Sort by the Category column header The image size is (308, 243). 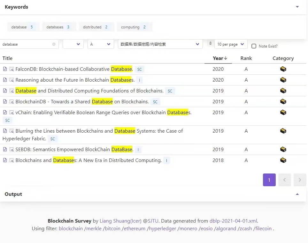tap(283, 58)
